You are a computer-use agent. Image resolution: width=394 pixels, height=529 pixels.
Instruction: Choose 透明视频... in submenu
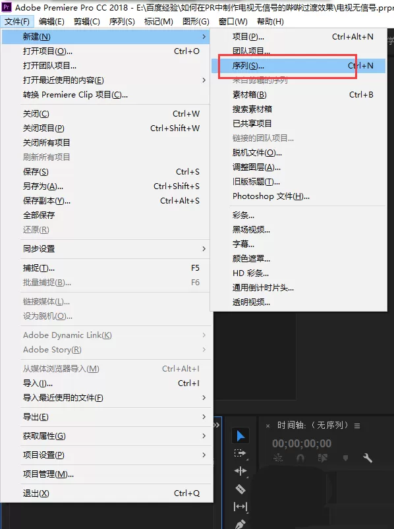pyautogui.click(x=298, y=302)
